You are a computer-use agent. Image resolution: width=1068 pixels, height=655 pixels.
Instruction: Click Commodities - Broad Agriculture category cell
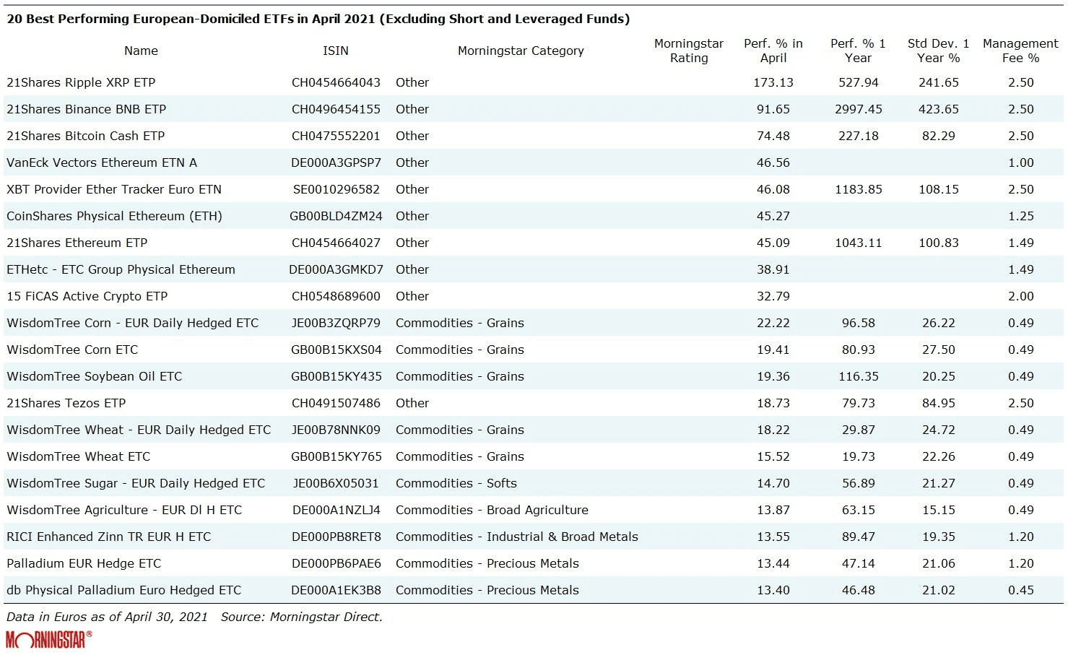tap(492, 510)
